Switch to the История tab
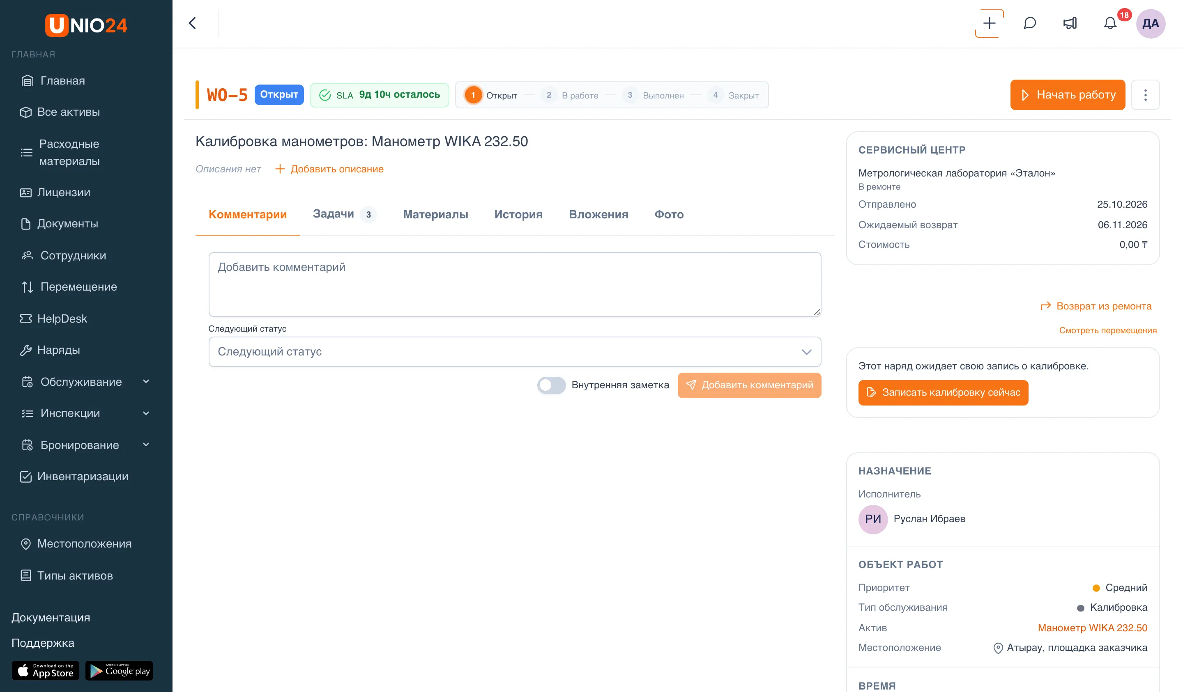The image size is (1183, 692). coord(518,214)
